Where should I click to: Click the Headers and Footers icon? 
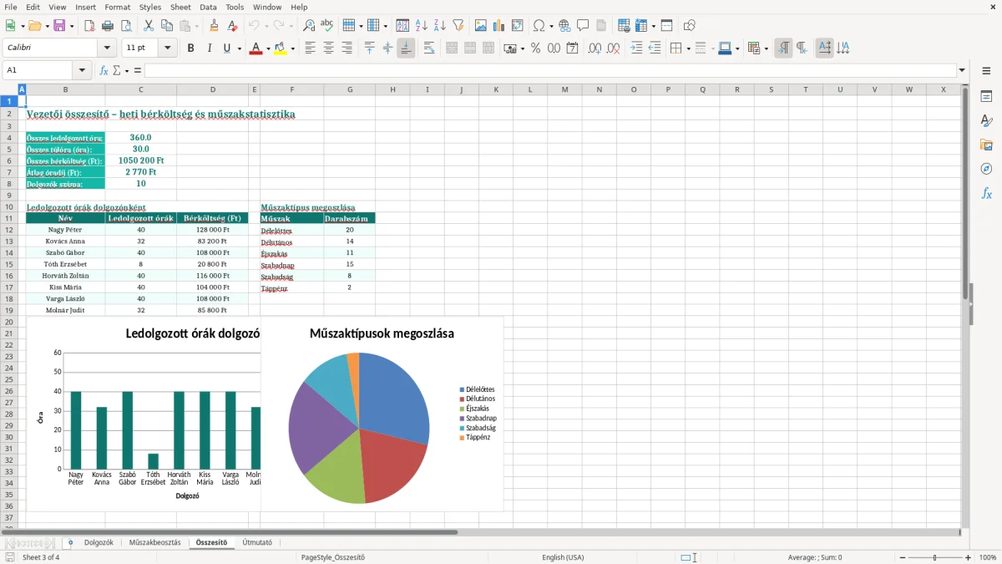(x=601, y=26)
